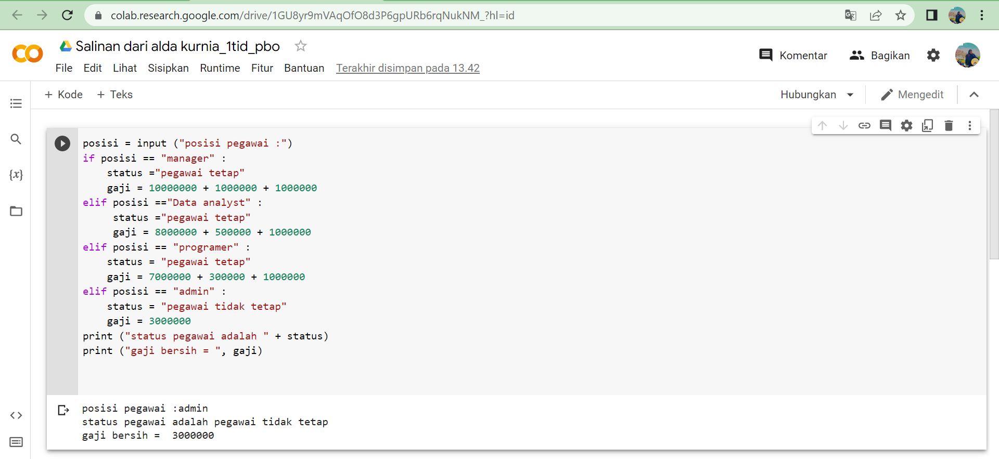Open the Files folder panel

pos(16,211)
